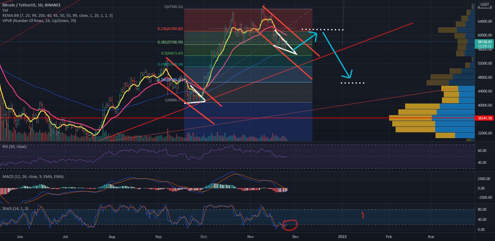Screen dimensions: 495x241
Task: Select the RSI (30, close) pane label
Action: click(x=14, y=147)
